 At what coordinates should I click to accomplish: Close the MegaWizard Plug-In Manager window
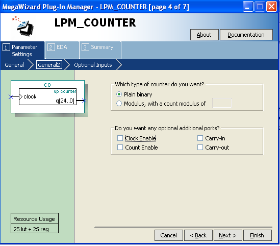pyautogui.click(x=271, y=7)
